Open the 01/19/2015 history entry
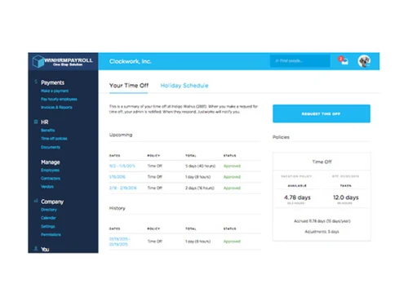This screenshot has height=306, width=408. coord(120,242)
